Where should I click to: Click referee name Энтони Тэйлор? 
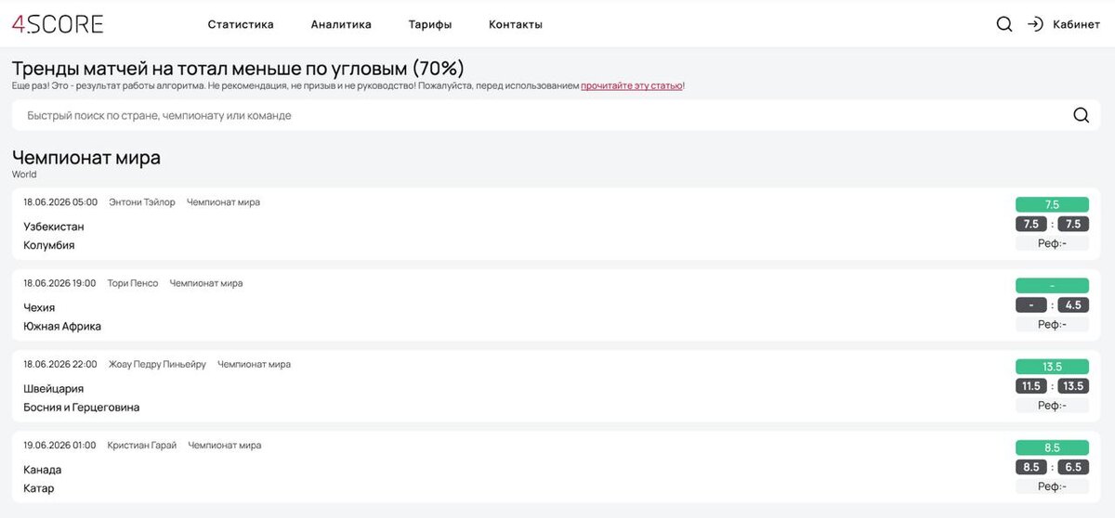click(142, 202)
